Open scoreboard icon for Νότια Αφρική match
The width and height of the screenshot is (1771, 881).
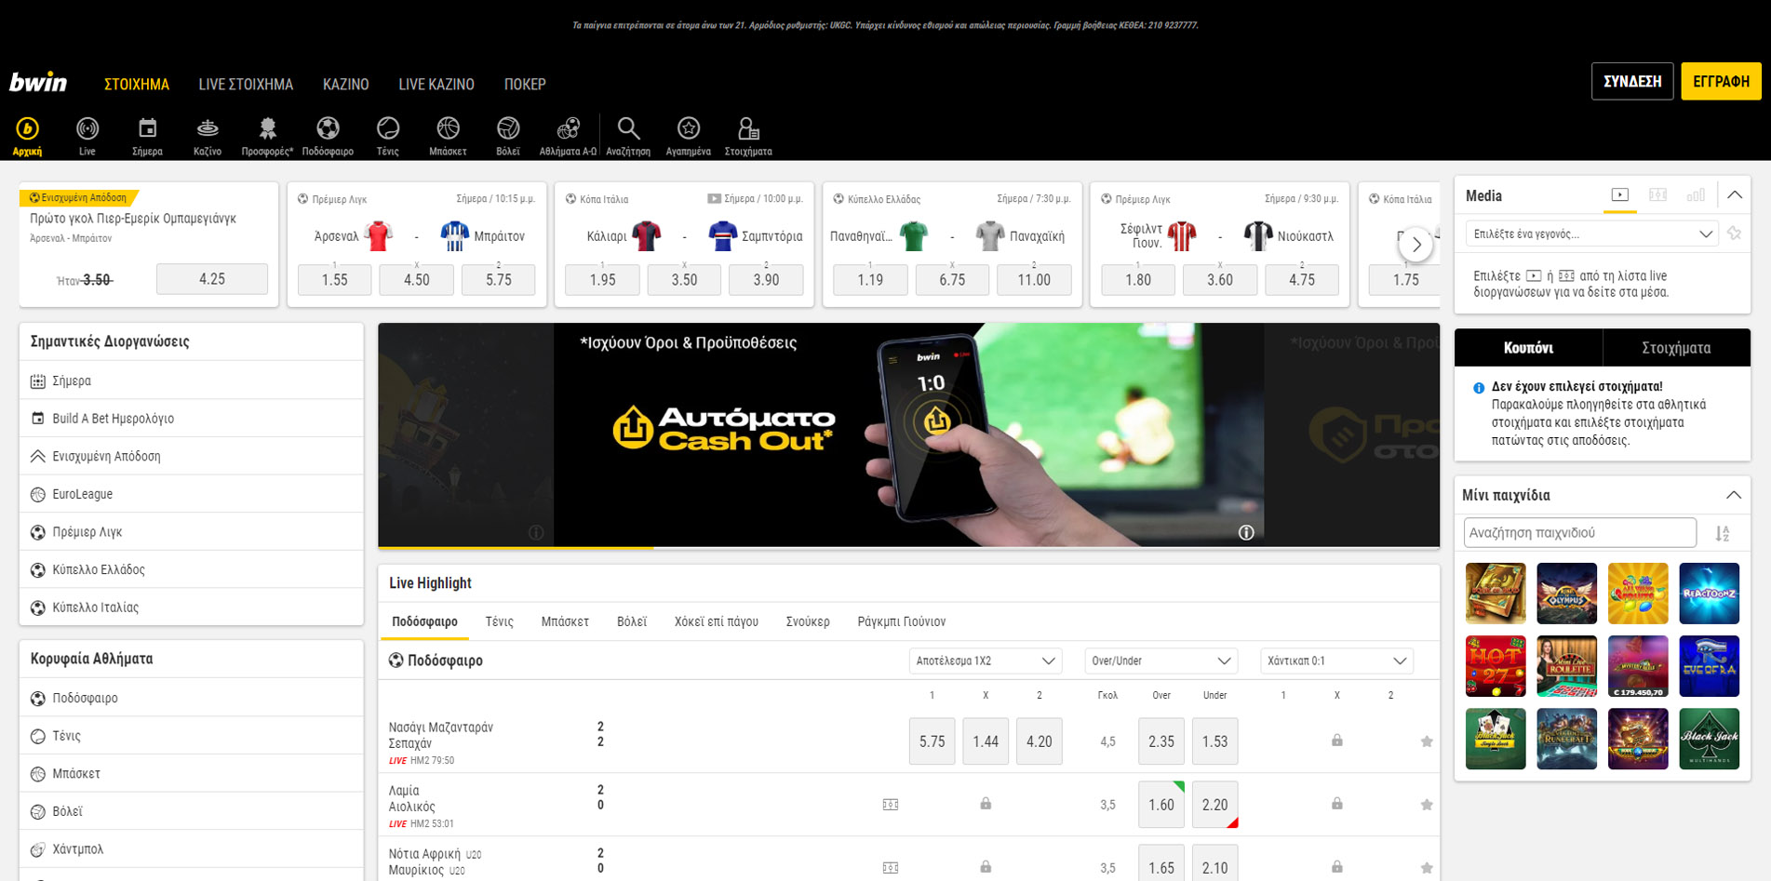click(891, 868)
